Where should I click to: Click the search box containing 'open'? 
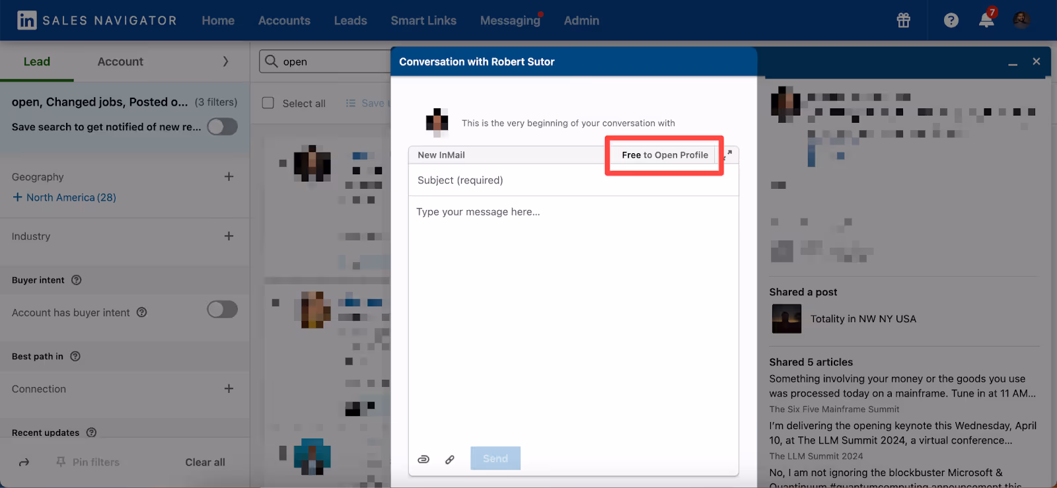[x=325, y=61]
